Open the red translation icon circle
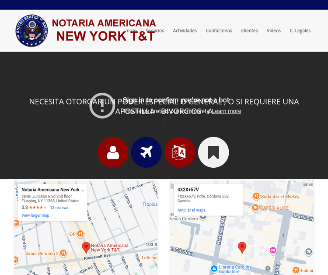Viewport: 328px width, 275px height. [180, 152]
